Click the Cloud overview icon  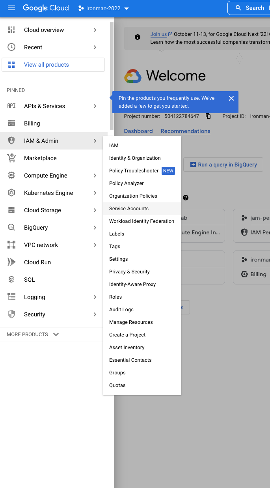(11, 30)
